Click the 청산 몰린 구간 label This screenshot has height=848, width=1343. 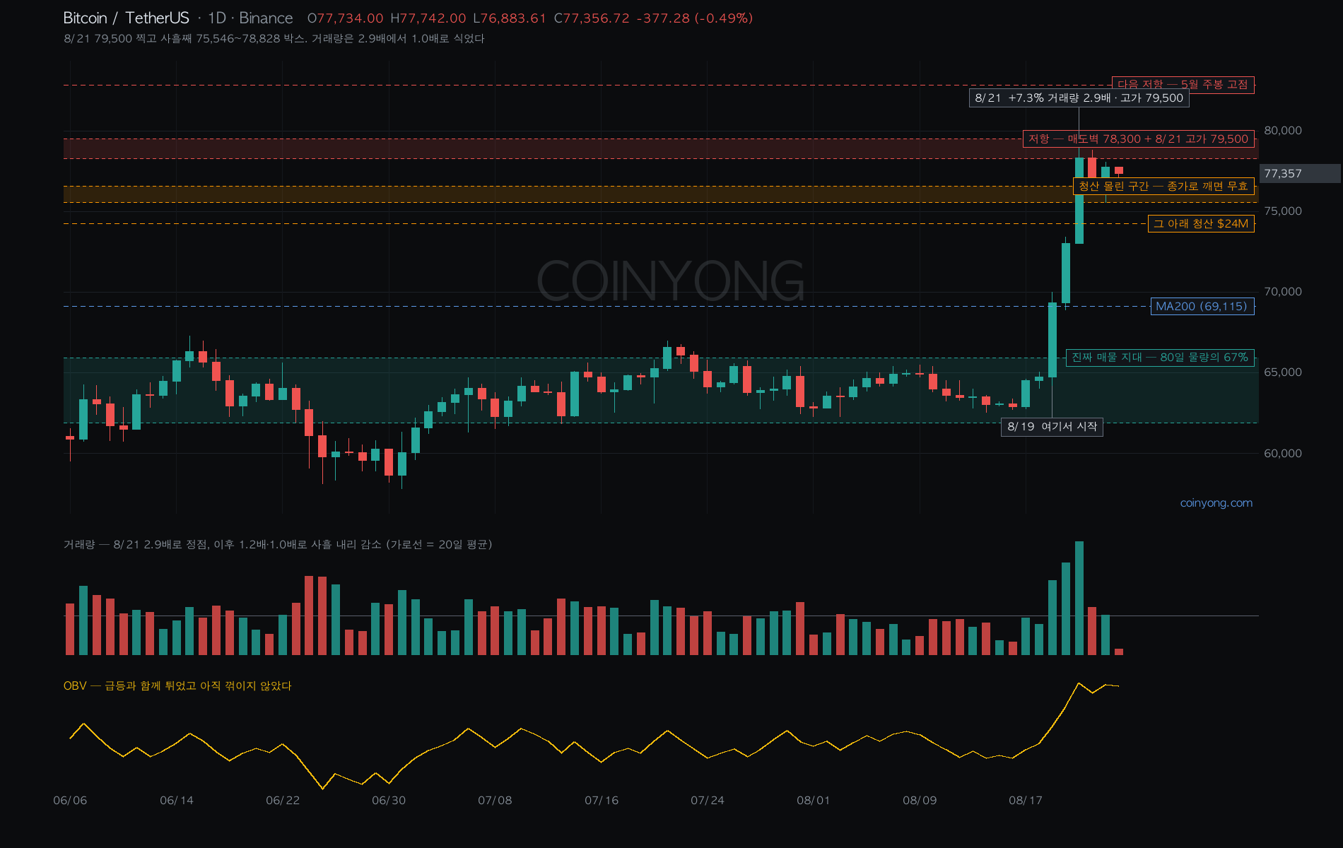point(1163,187)
